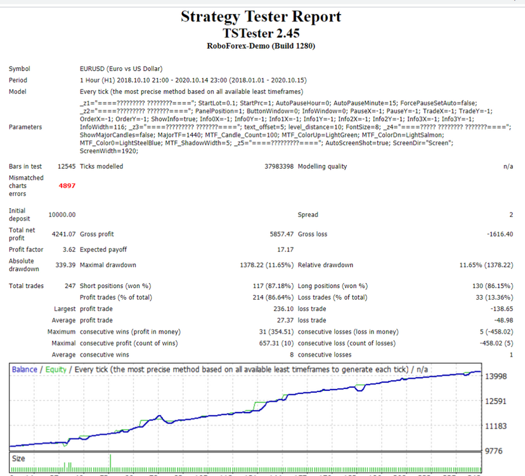Click the Profit factor label
The image size is (525, 476).
[26, 249]
